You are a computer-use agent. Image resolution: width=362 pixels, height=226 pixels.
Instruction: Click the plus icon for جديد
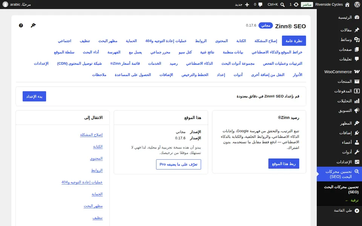[247, 5]
